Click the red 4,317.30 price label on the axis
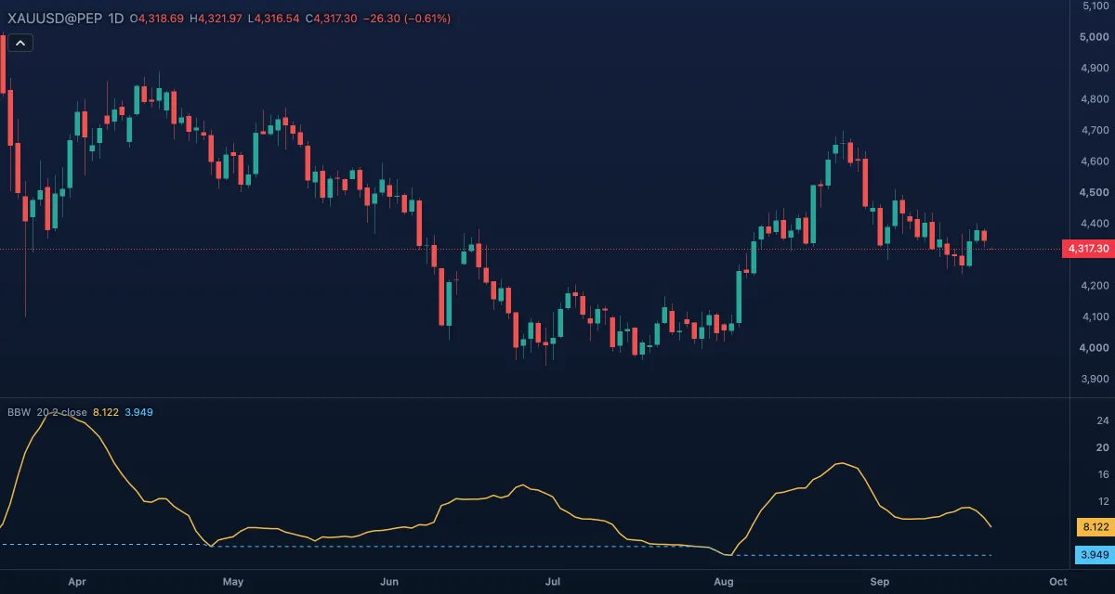Screen dimensions: 1115x594 coord(1087,249)
